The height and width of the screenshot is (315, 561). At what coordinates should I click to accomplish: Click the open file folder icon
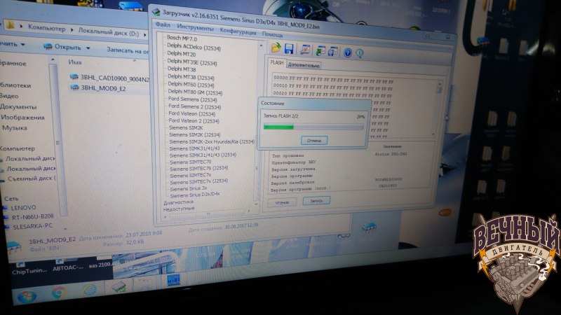(x=276, y=48)
